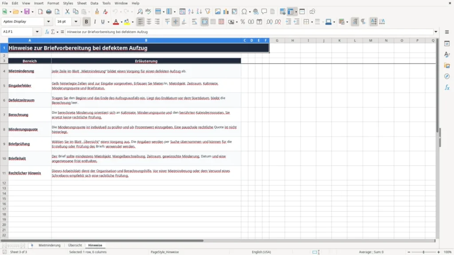454x255 pixels.
Task: Toggle underline formatting
Action: 103,22
